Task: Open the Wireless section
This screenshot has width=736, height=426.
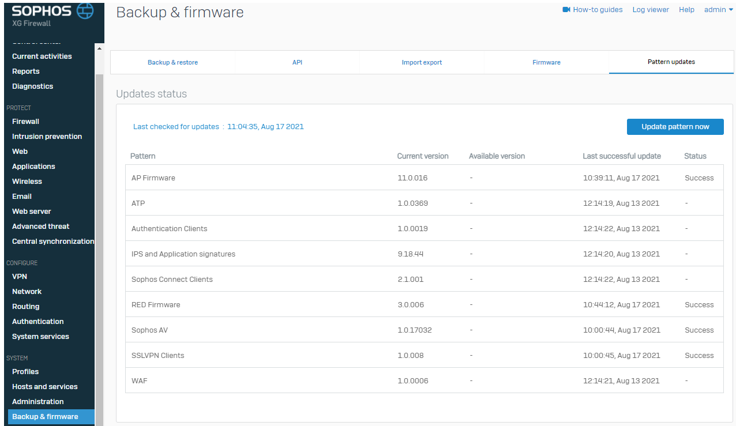Action: pos(27,182)
